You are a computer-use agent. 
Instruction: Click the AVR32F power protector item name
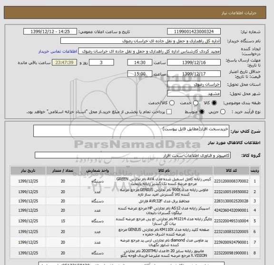164,201
